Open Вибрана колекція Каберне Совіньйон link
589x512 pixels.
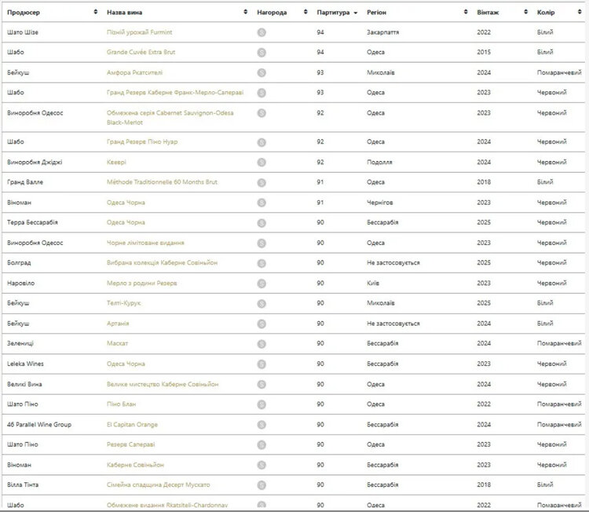[162, 262]
